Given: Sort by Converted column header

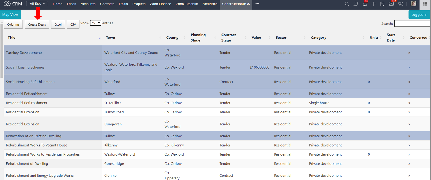Looking at the screenshot, I should (x=418, y=38).
